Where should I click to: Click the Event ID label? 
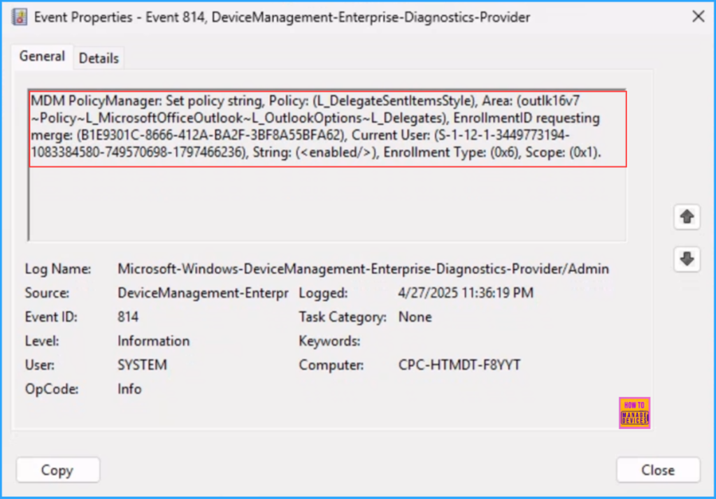[51, 317]
